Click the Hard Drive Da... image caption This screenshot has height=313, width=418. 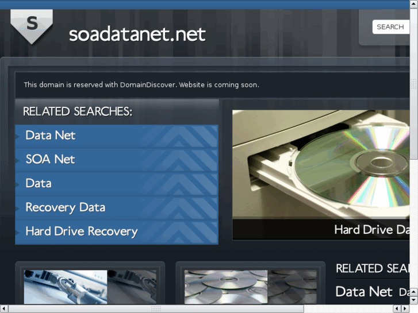(x=372, y=230)
